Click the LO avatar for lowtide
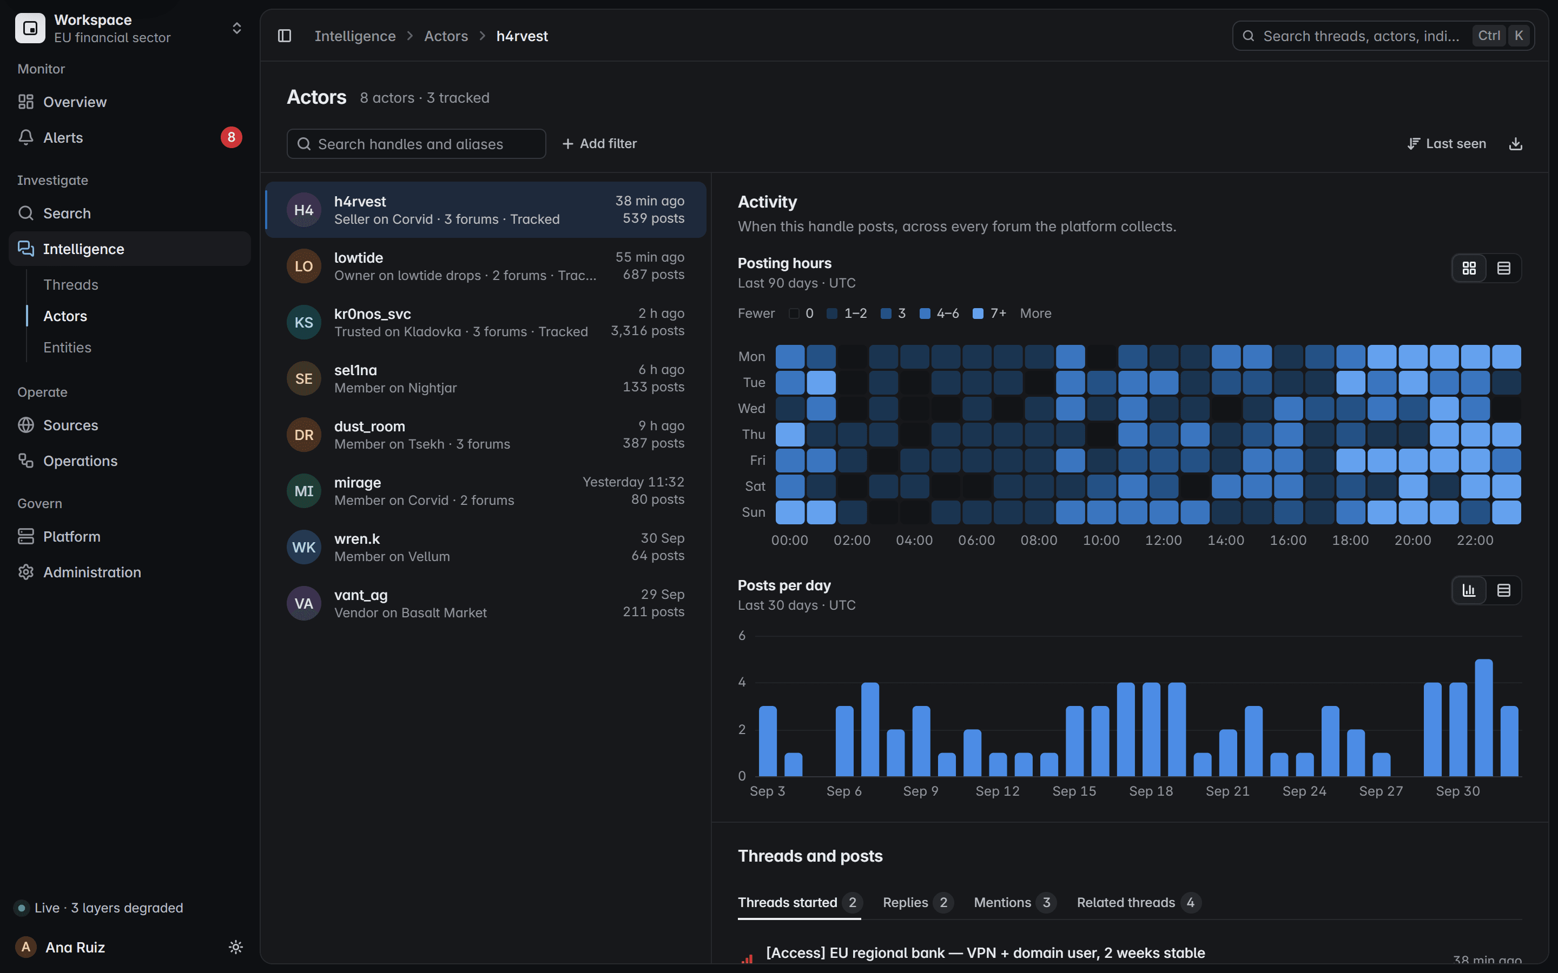Image resolution: width=1558 pixels, height=973 pixels. coord(304,266)
